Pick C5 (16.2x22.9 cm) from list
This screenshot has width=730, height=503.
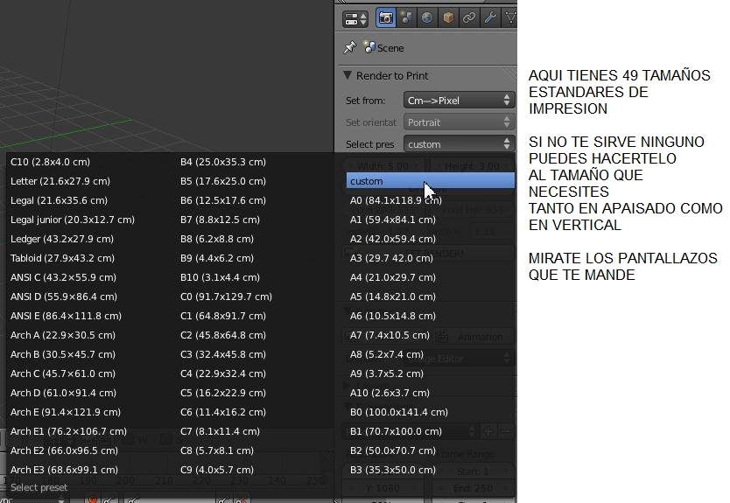[223, 393]
